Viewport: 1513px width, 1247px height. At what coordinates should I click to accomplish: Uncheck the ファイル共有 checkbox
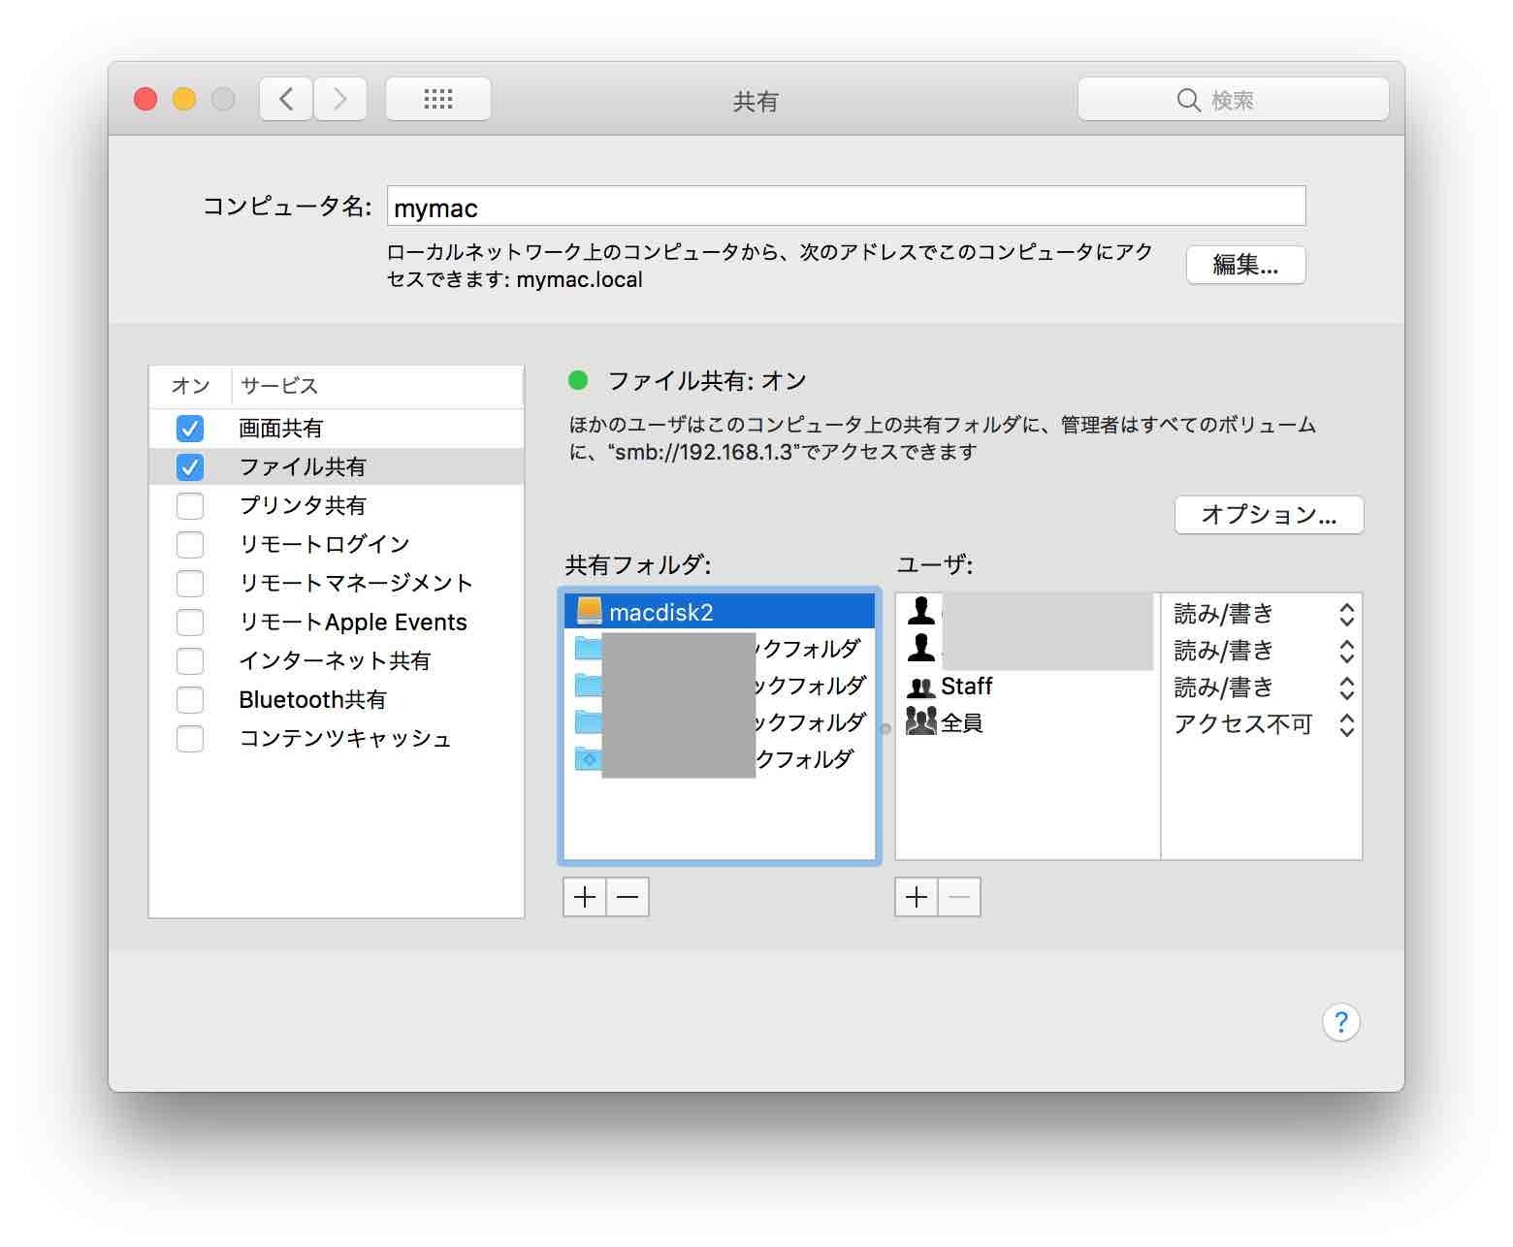coord(190,466)
